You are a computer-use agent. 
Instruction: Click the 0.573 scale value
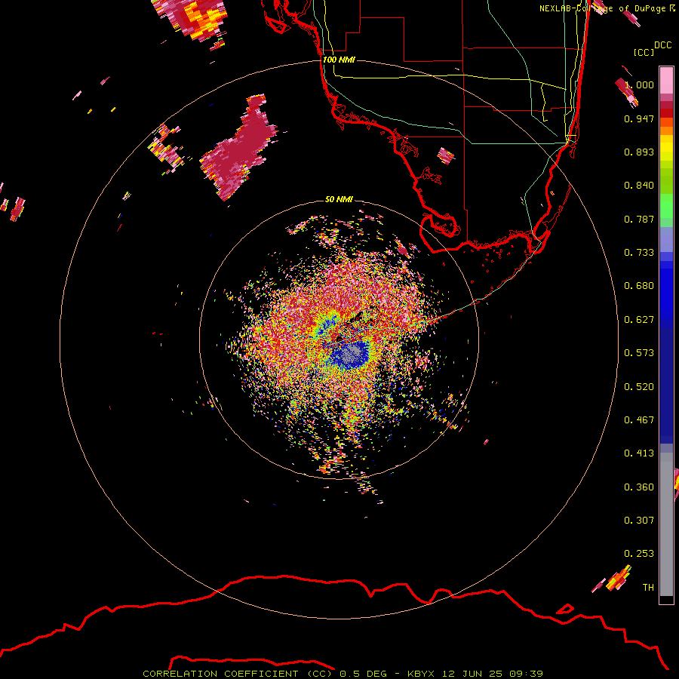click(639, 353)
